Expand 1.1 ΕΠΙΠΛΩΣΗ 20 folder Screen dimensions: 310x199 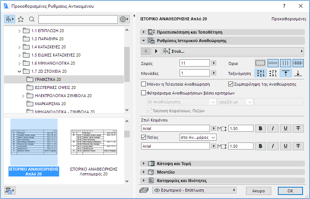[x=19, y=31]
